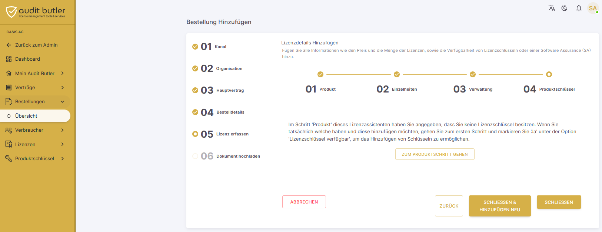The width and height of the screenshot is (602, 232).
Task: Click the red Abbrechen button
Action: pyautogui.click(x=304, y=202)
